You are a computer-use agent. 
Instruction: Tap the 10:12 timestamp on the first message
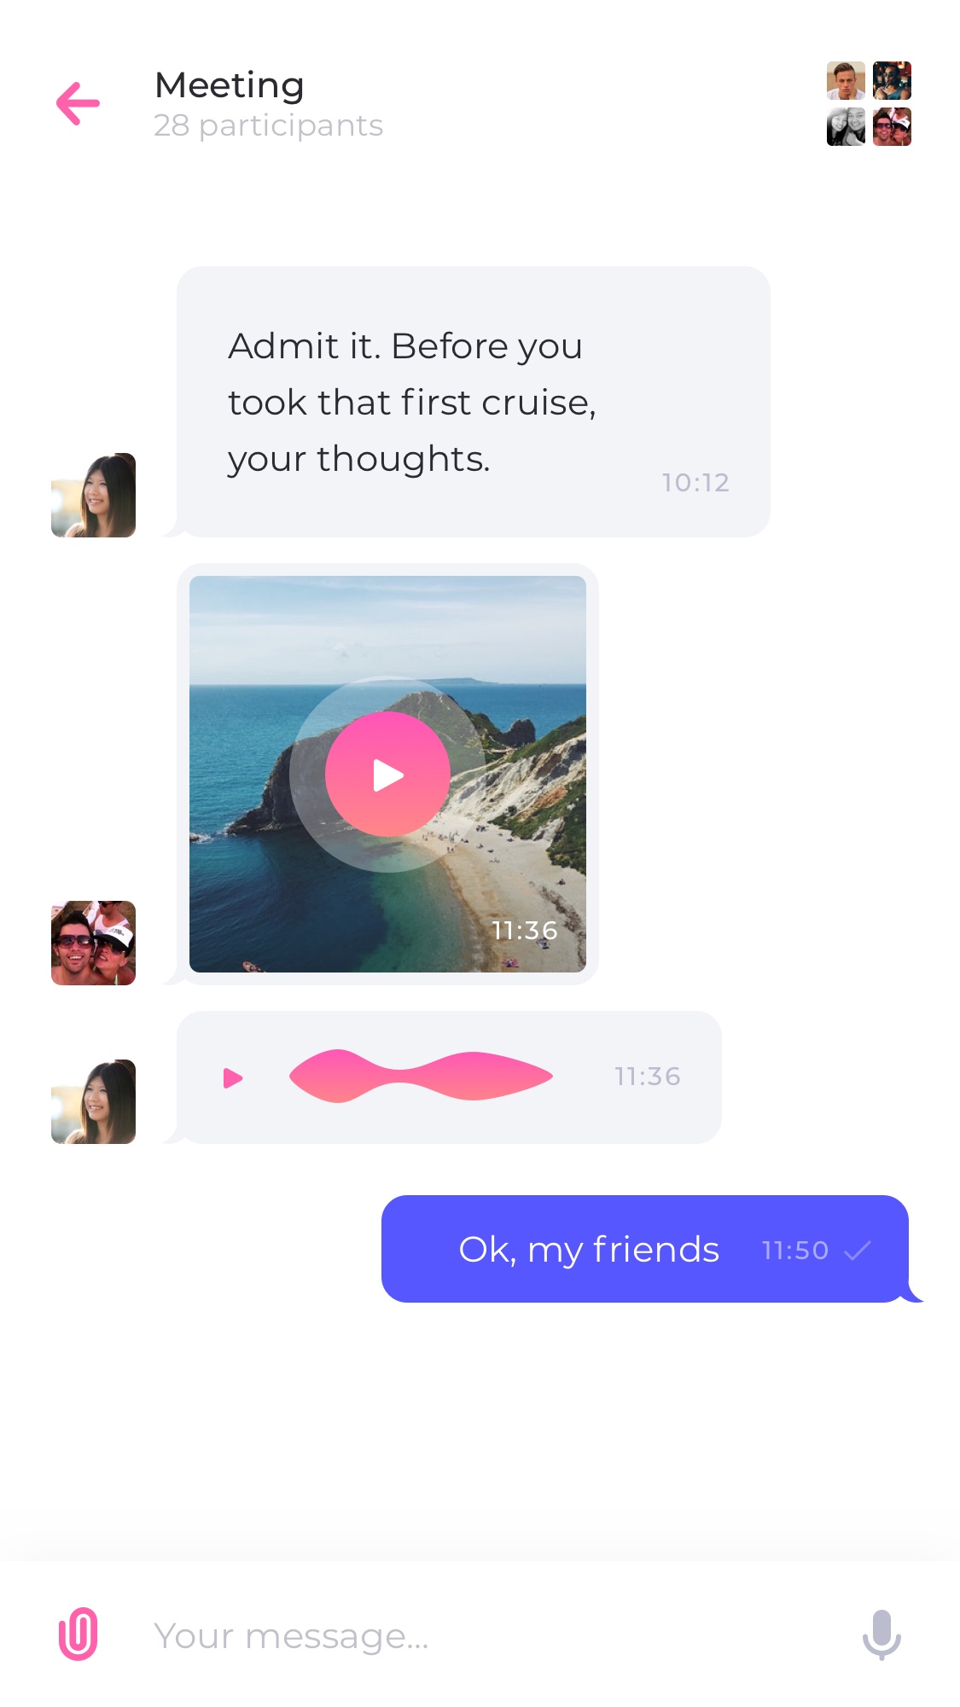click(x=695, y=483)
